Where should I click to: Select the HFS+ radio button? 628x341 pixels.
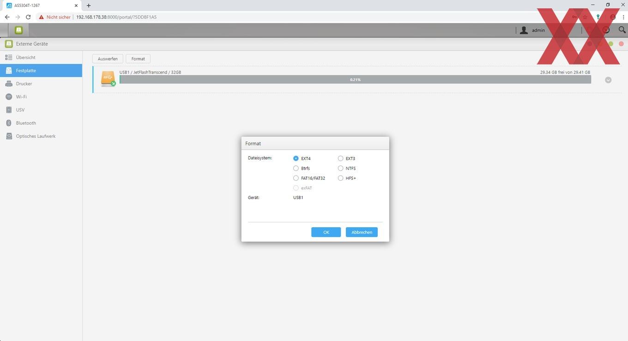pos(341,178)
